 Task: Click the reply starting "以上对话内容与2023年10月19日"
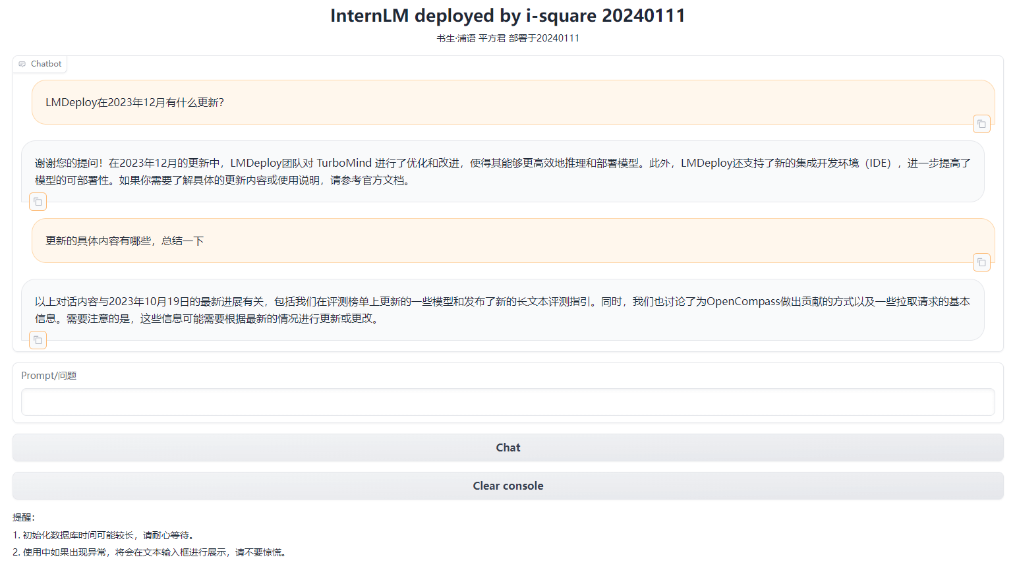click(503, 310)
